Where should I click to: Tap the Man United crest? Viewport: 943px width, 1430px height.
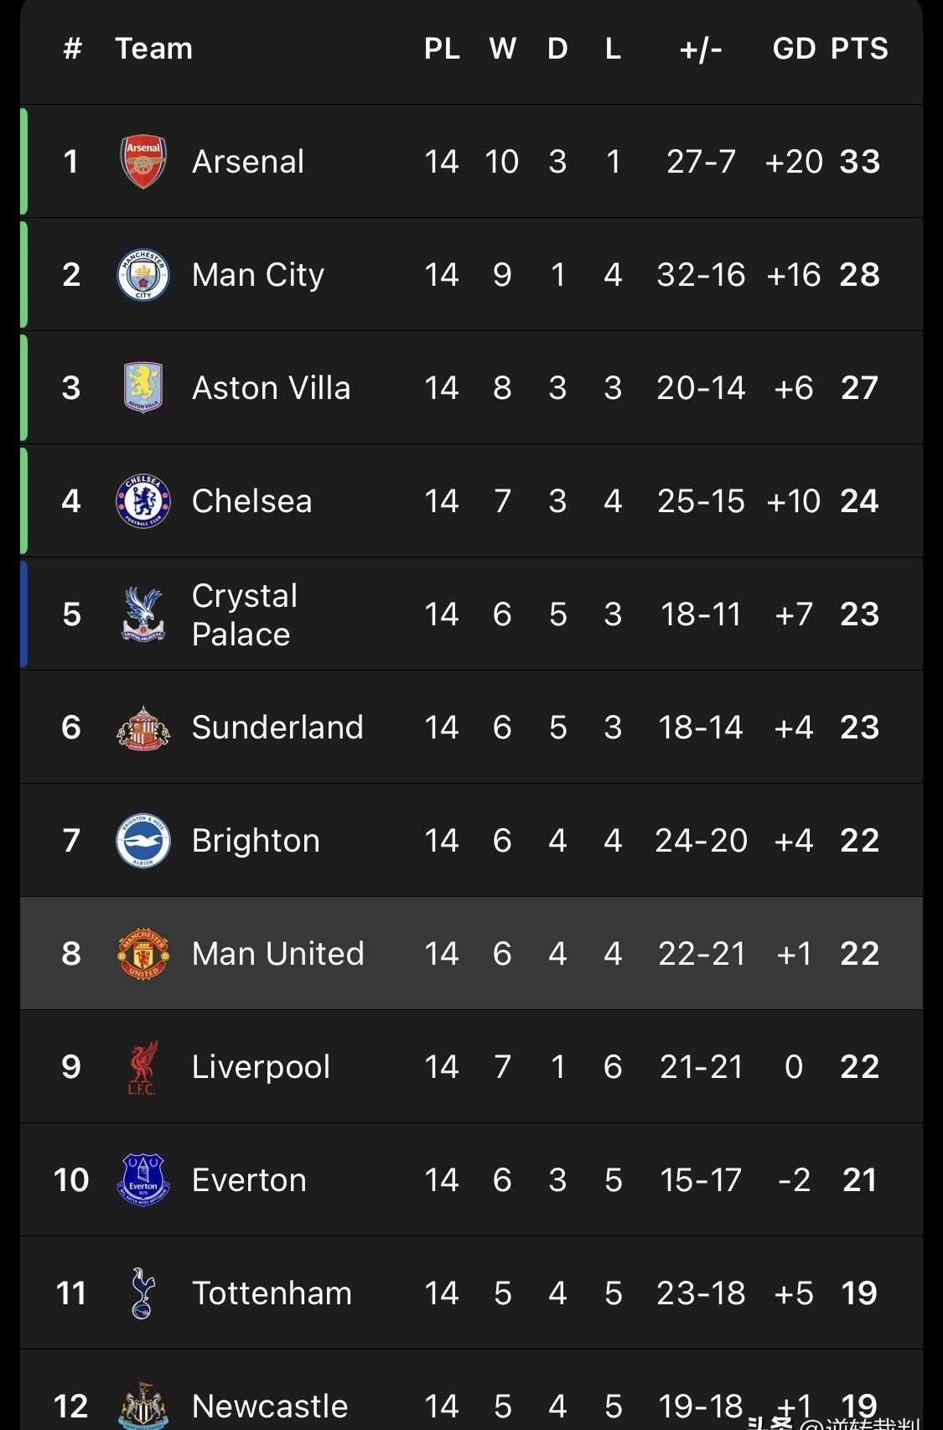click(x=143, y=953)
